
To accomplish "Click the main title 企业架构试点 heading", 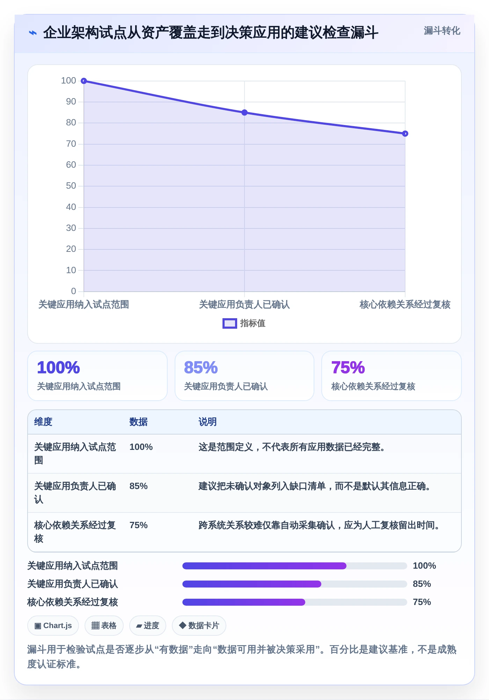I will pos(211,33).
